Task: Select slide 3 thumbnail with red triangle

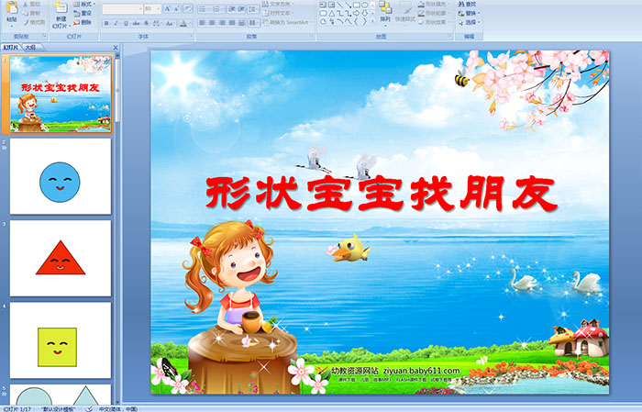Action: pyautogui.click(x=61, y=258)
